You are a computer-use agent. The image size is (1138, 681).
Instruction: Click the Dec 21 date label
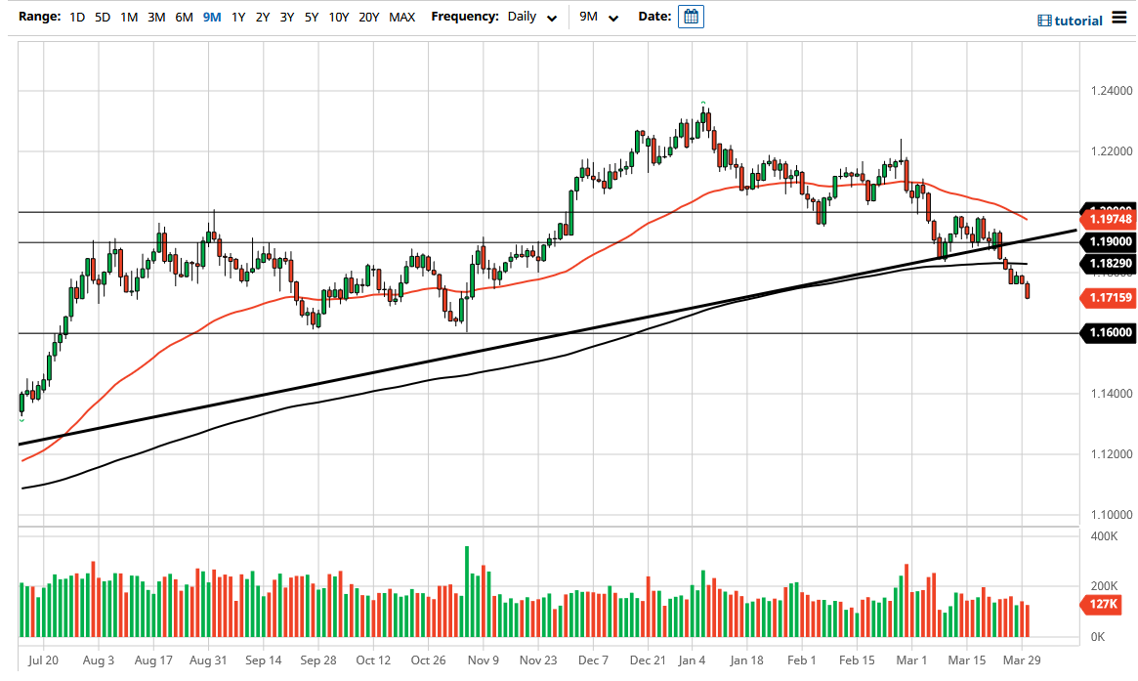coord(648,660)
